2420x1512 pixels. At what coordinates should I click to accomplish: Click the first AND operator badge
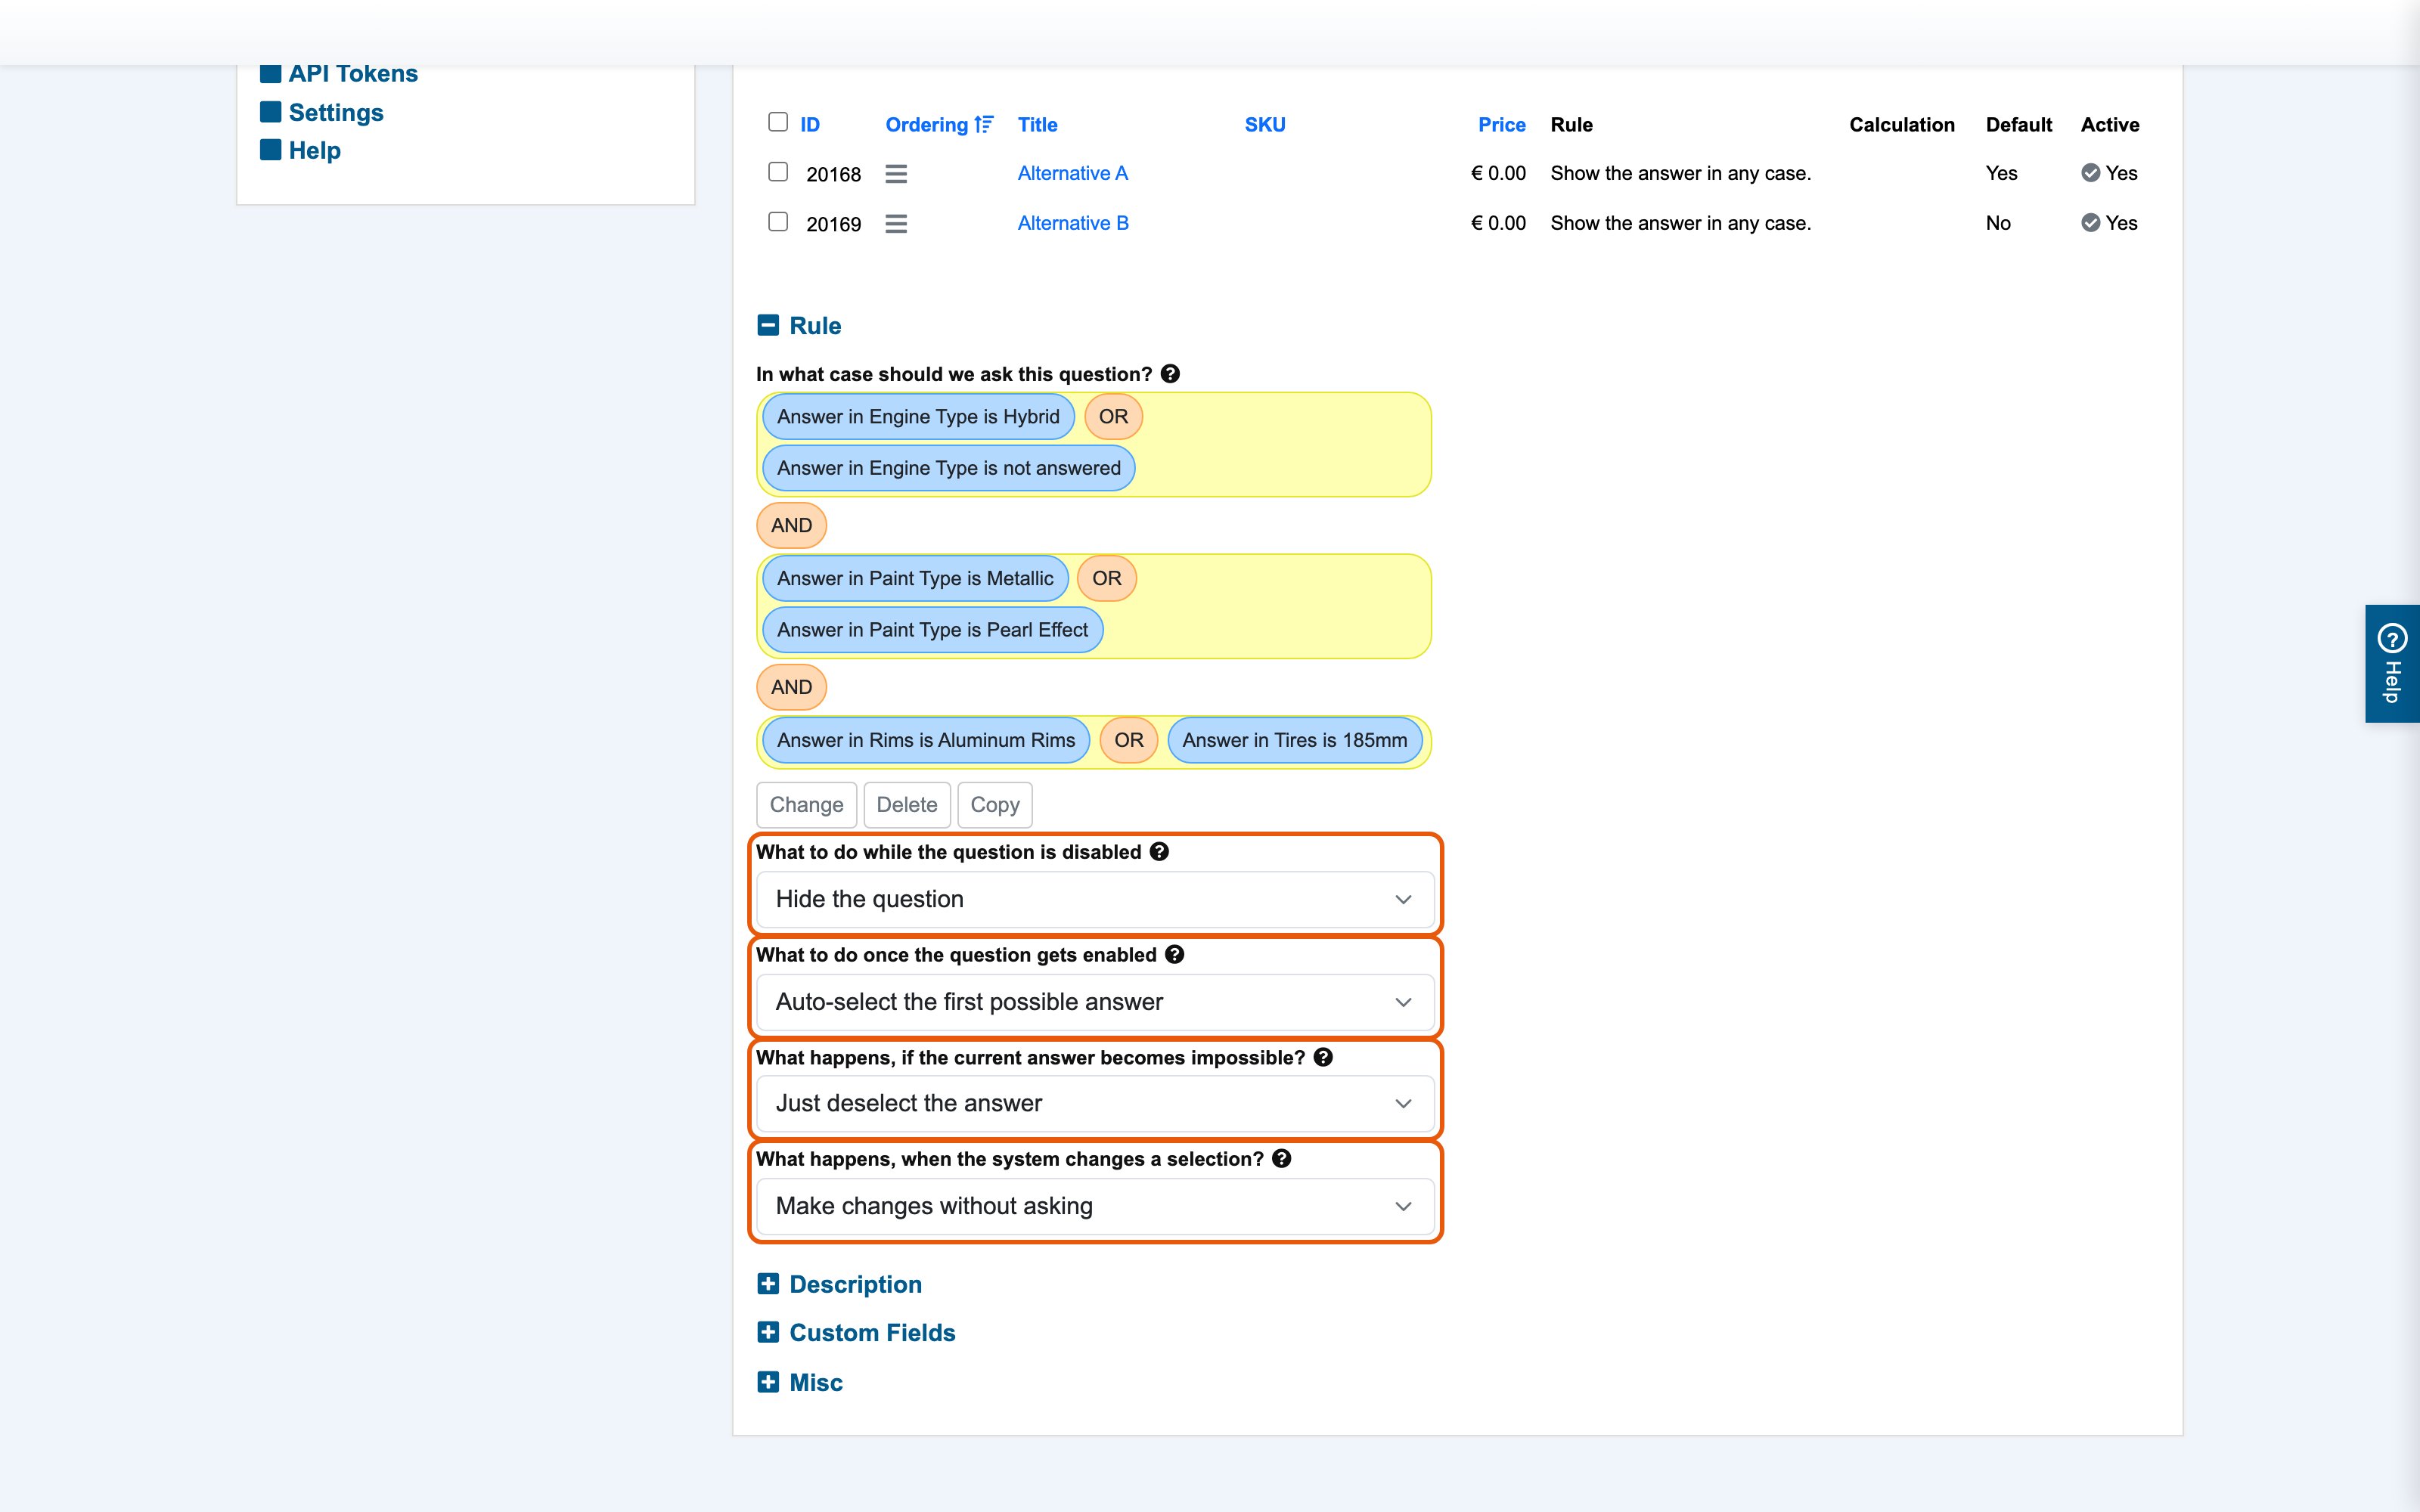[791, 525]
